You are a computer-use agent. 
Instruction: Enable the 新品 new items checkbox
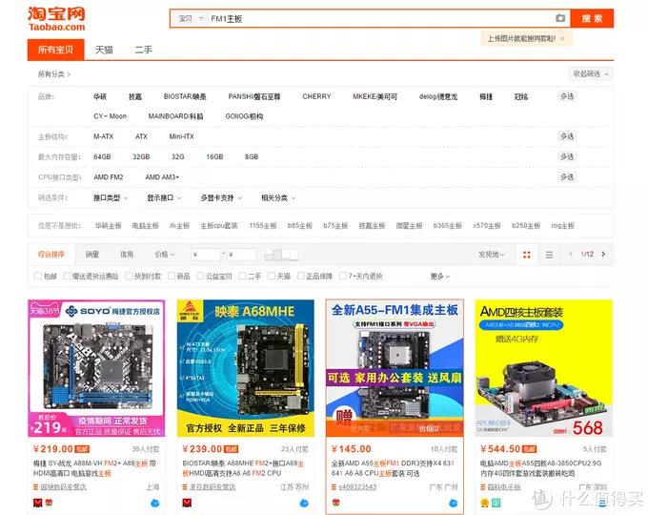coord(172,276)
